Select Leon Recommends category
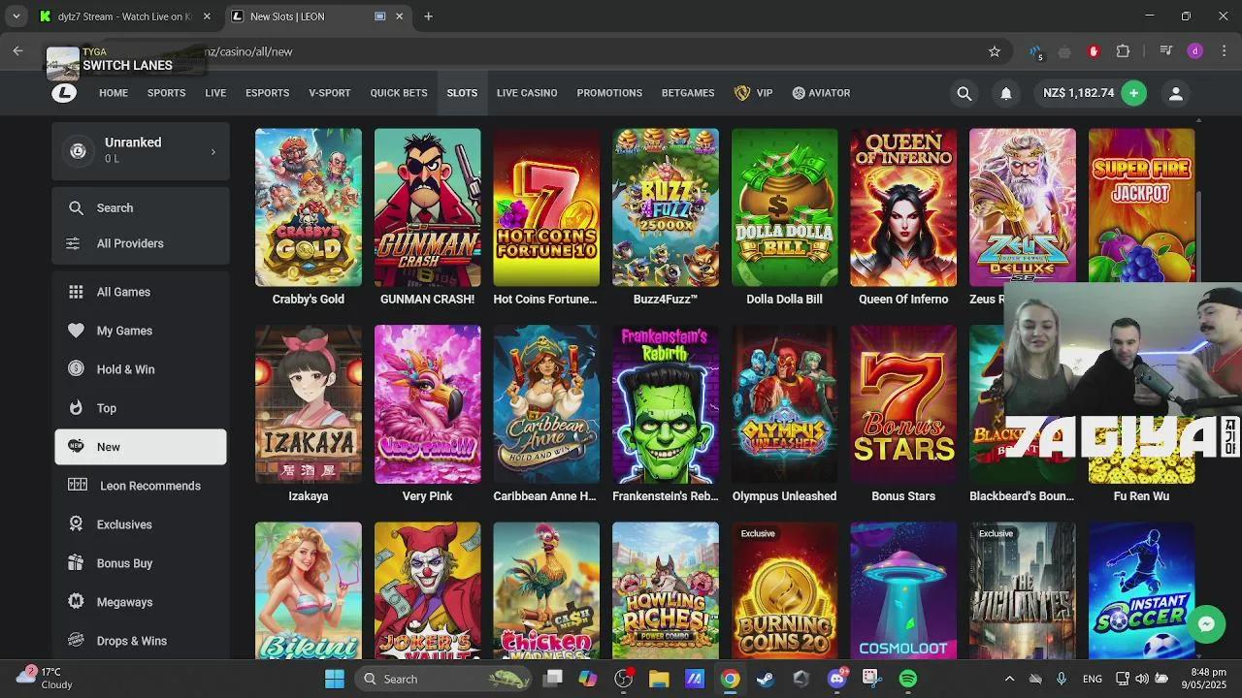 point(141,486)
